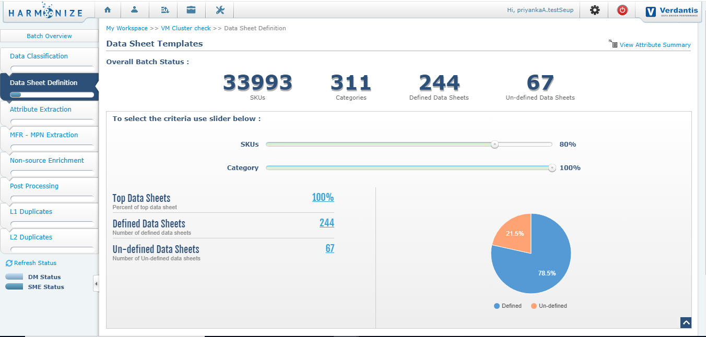Open settings gear icon
Viewport: 706px width, 337px height.
pos(595,10)
